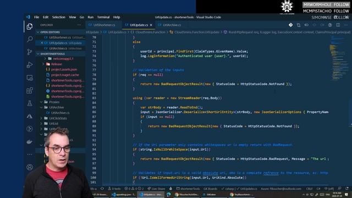Open the Extensions view
This screenshot has width=352, height=198.
pyautogui.click(x=29, y=90)
